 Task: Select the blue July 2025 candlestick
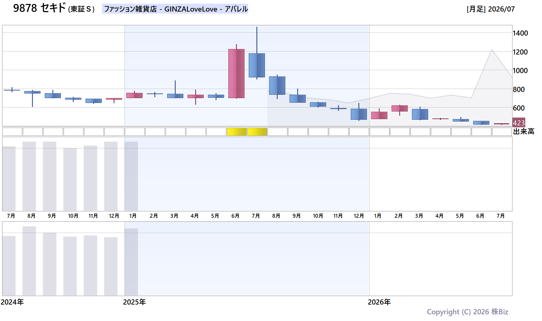[257, 65]
